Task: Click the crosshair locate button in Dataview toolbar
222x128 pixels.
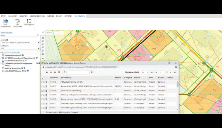Action: (x=51, y=72)
